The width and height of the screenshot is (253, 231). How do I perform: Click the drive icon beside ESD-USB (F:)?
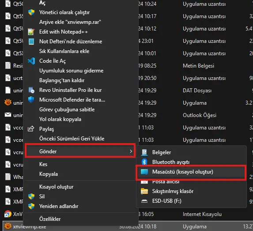(144, 201)
